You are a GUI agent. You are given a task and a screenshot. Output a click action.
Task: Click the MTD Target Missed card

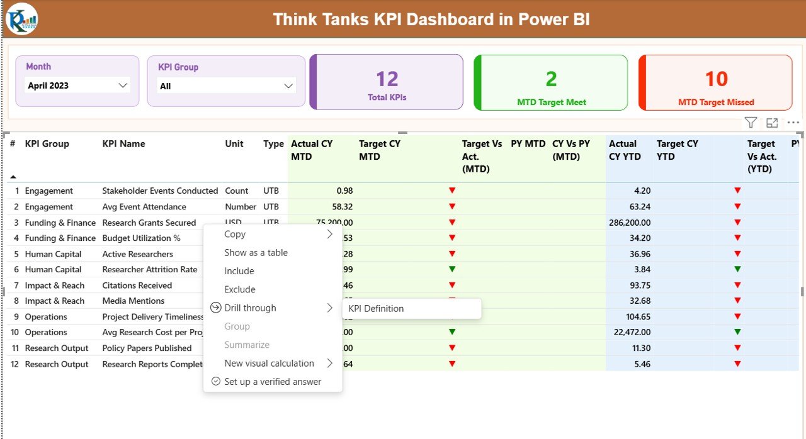click(715, 83)
